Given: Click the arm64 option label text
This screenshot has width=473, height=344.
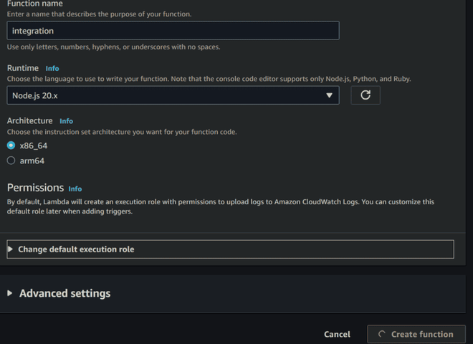Looking at the screenshot, I should tap(32, 161).
